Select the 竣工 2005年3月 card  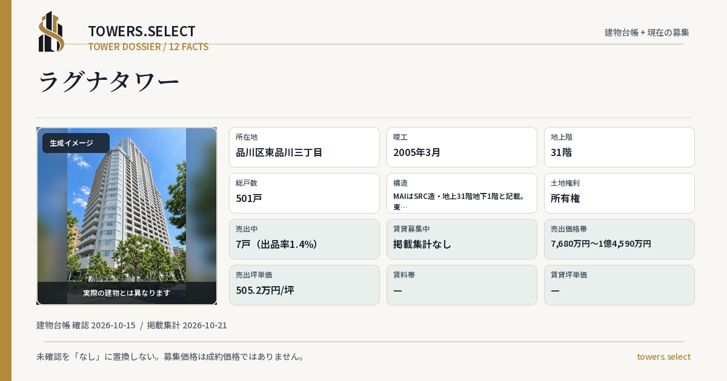click(x=462, y=147)
